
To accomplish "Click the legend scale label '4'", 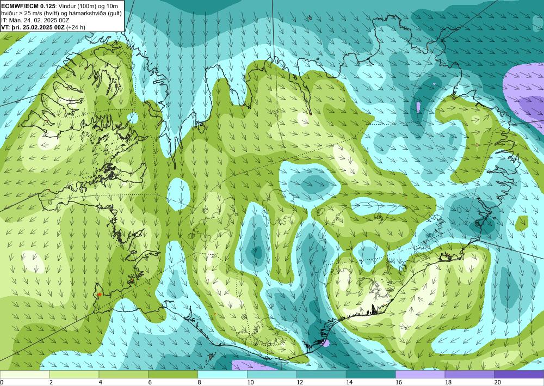I will click(101, 382).
